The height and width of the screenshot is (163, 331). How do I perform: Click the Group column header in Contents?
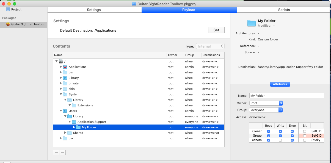[193, 55]
